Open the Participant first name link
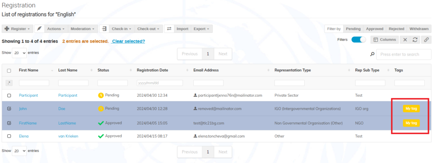This screenshot has width=434, height=163. (x=28, y=95)
